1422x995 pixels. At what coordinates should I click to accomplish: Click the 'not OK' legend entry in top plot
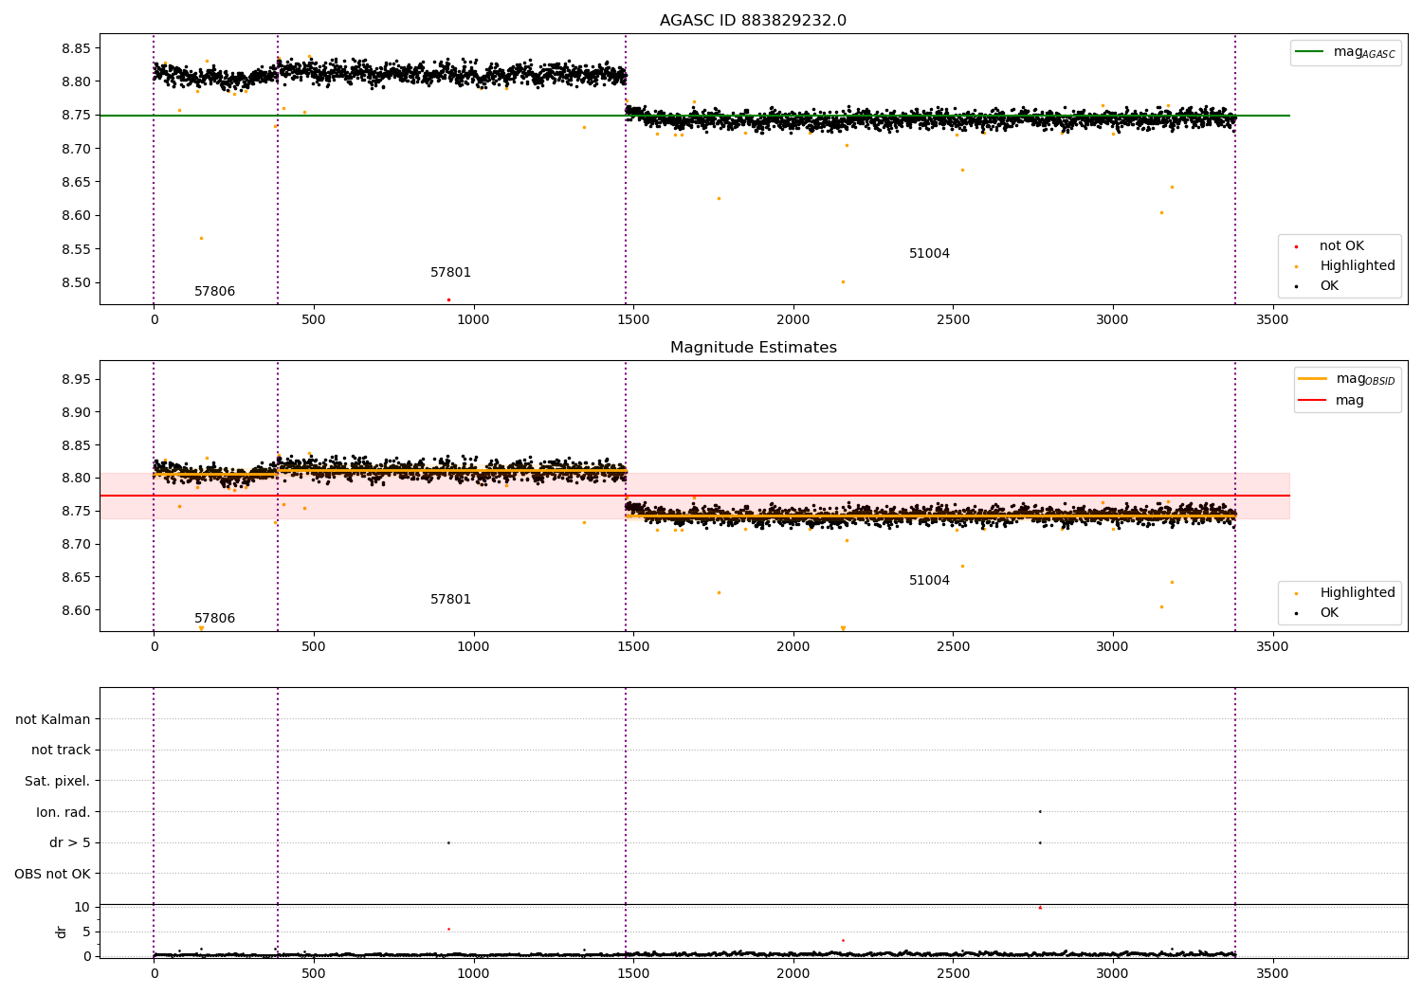point(1329,246)
